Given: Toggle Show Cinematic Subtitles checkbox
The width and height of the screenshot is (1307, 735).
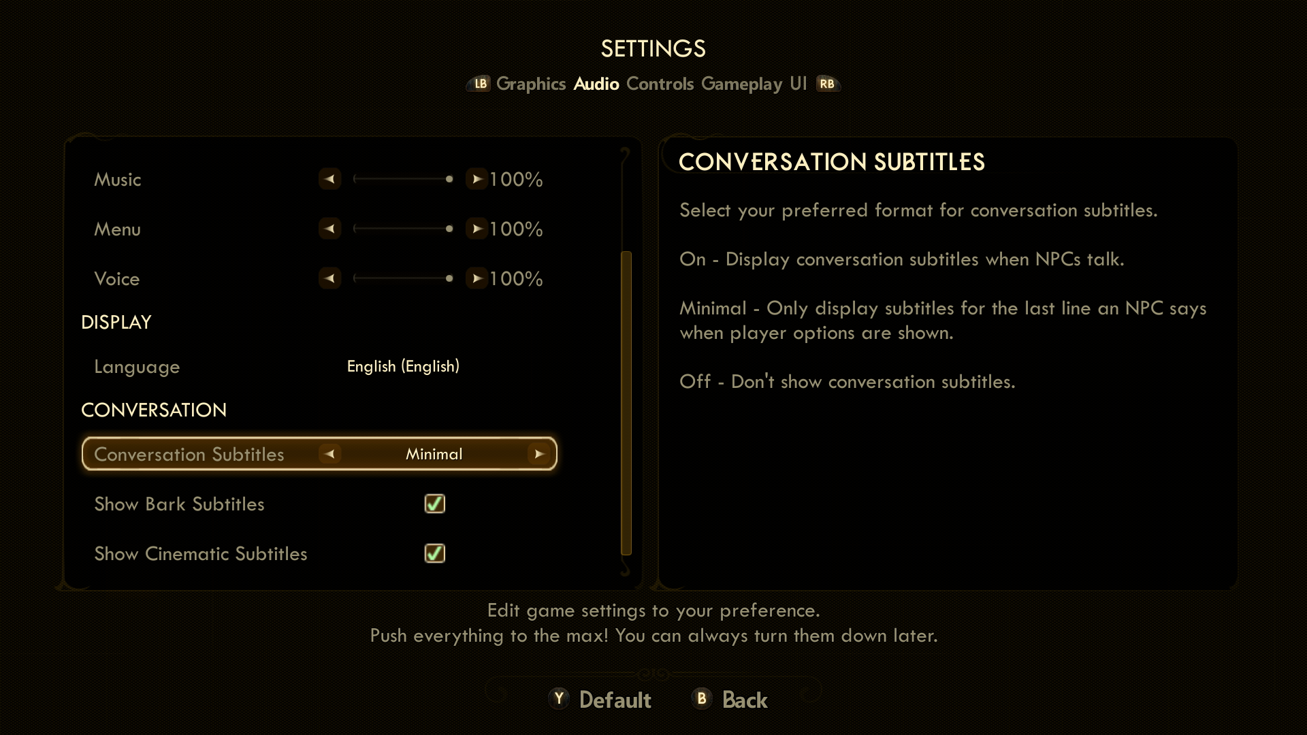Looking at the screenshot, I should pos(434,554).
